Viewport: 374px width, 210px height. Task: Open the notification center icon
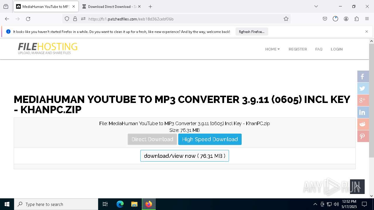pyautogui.click(x=364, y=204)
